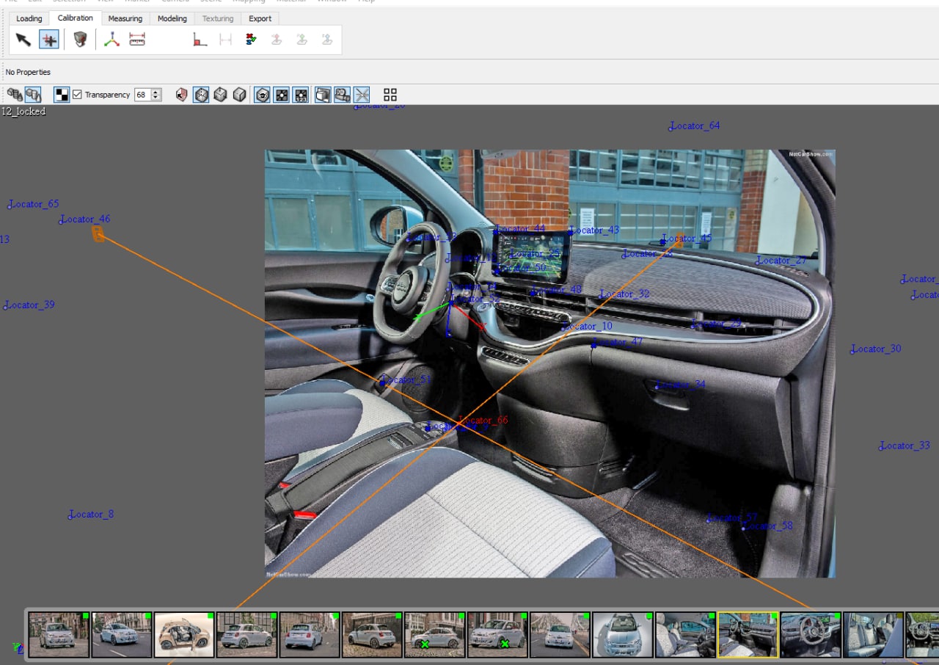Increase transparency value with spinner arrow
Screen dimensions: 939x665
click(x=156, y=92)
